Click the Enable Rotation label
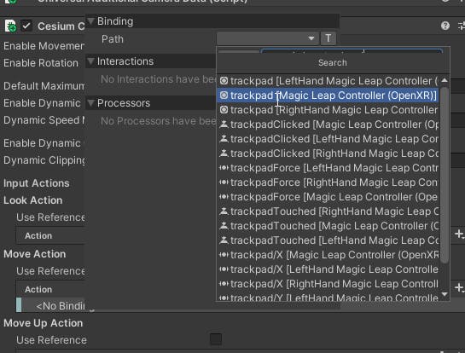This screenshot has height=353, width=465. (x=41, y=63)
